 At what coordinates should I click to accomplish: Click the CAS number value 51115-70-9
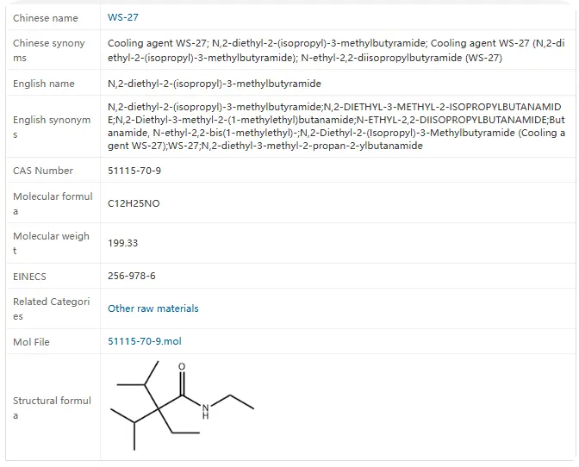coord(134,171)
